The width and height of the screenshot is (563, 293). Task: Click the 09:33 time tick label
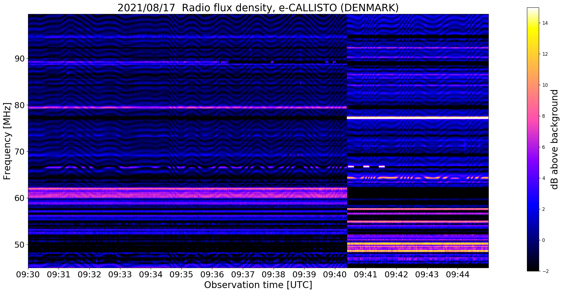pyautogui.click(x=120, y=275)
